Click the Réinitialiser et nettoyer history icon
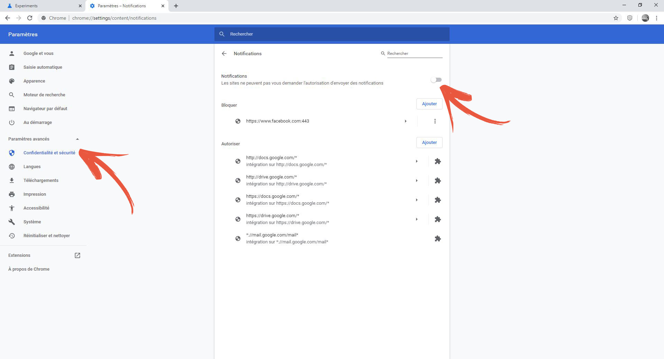664x359 pixels. pos(12,236)
